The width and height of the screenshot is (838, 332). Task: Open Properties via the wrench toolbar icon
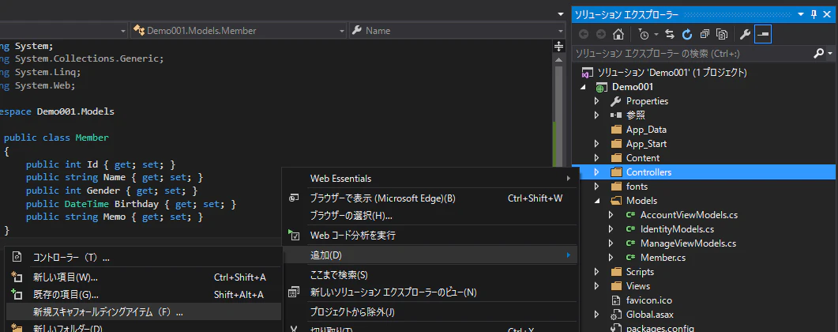(745, 34)
